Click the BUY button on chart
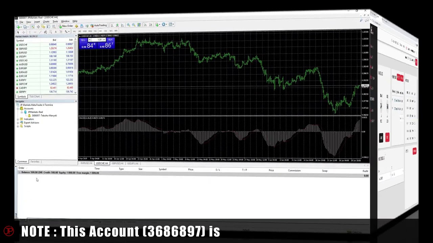The height and width of the screenshot is (243, 433). [110, 40]
